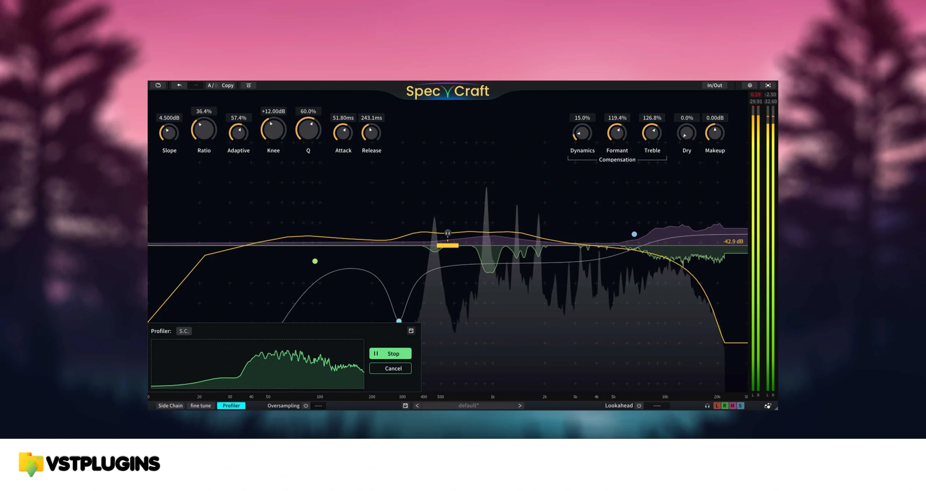Open the Oversampling amount dropdown

click(x=318, y=406)
